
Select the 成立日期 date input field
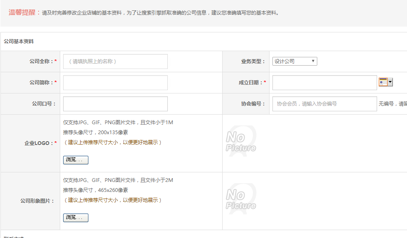pyautogui.click(x=324, y=83)
